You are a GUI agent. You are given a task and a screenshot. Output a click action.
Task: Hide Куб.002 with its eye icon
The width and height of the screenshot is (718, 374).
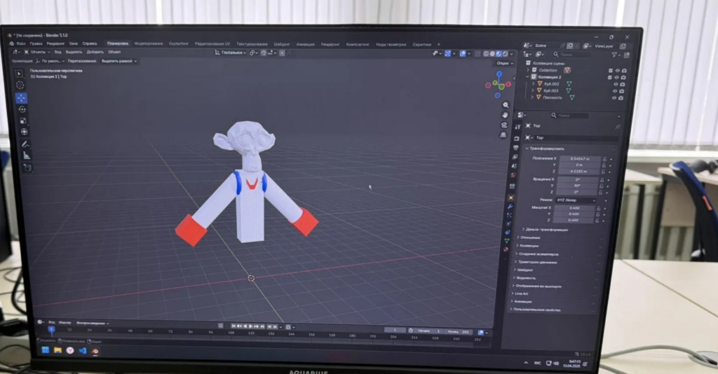tap(615, 84)
